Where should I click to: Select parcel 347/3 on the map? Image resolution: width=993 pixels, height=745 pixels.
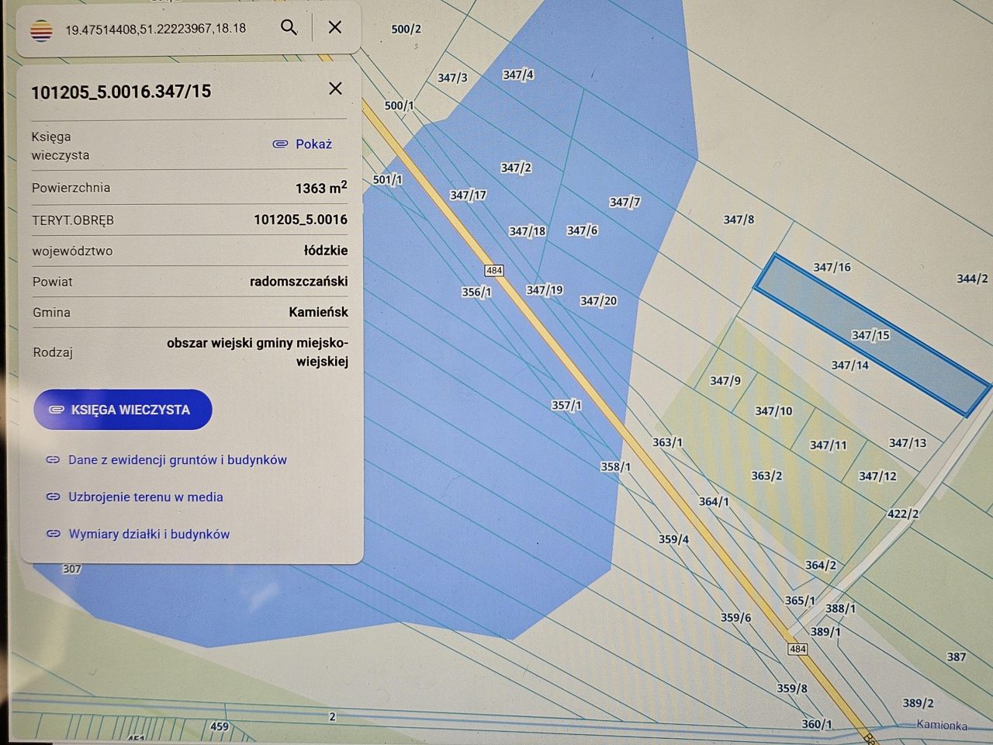tap(452, 78)
